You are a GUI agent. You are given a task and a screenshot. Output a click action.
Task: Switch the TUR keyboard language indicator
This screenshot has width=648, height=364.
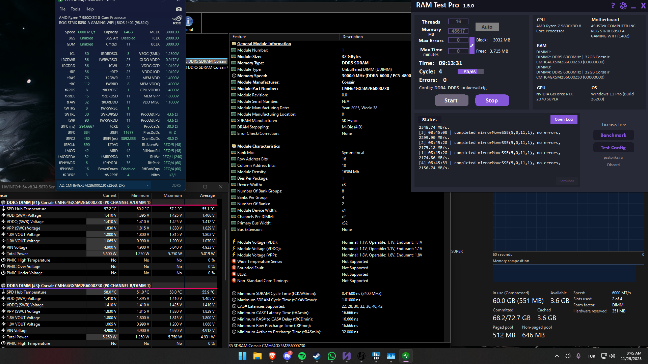[591, 356]
